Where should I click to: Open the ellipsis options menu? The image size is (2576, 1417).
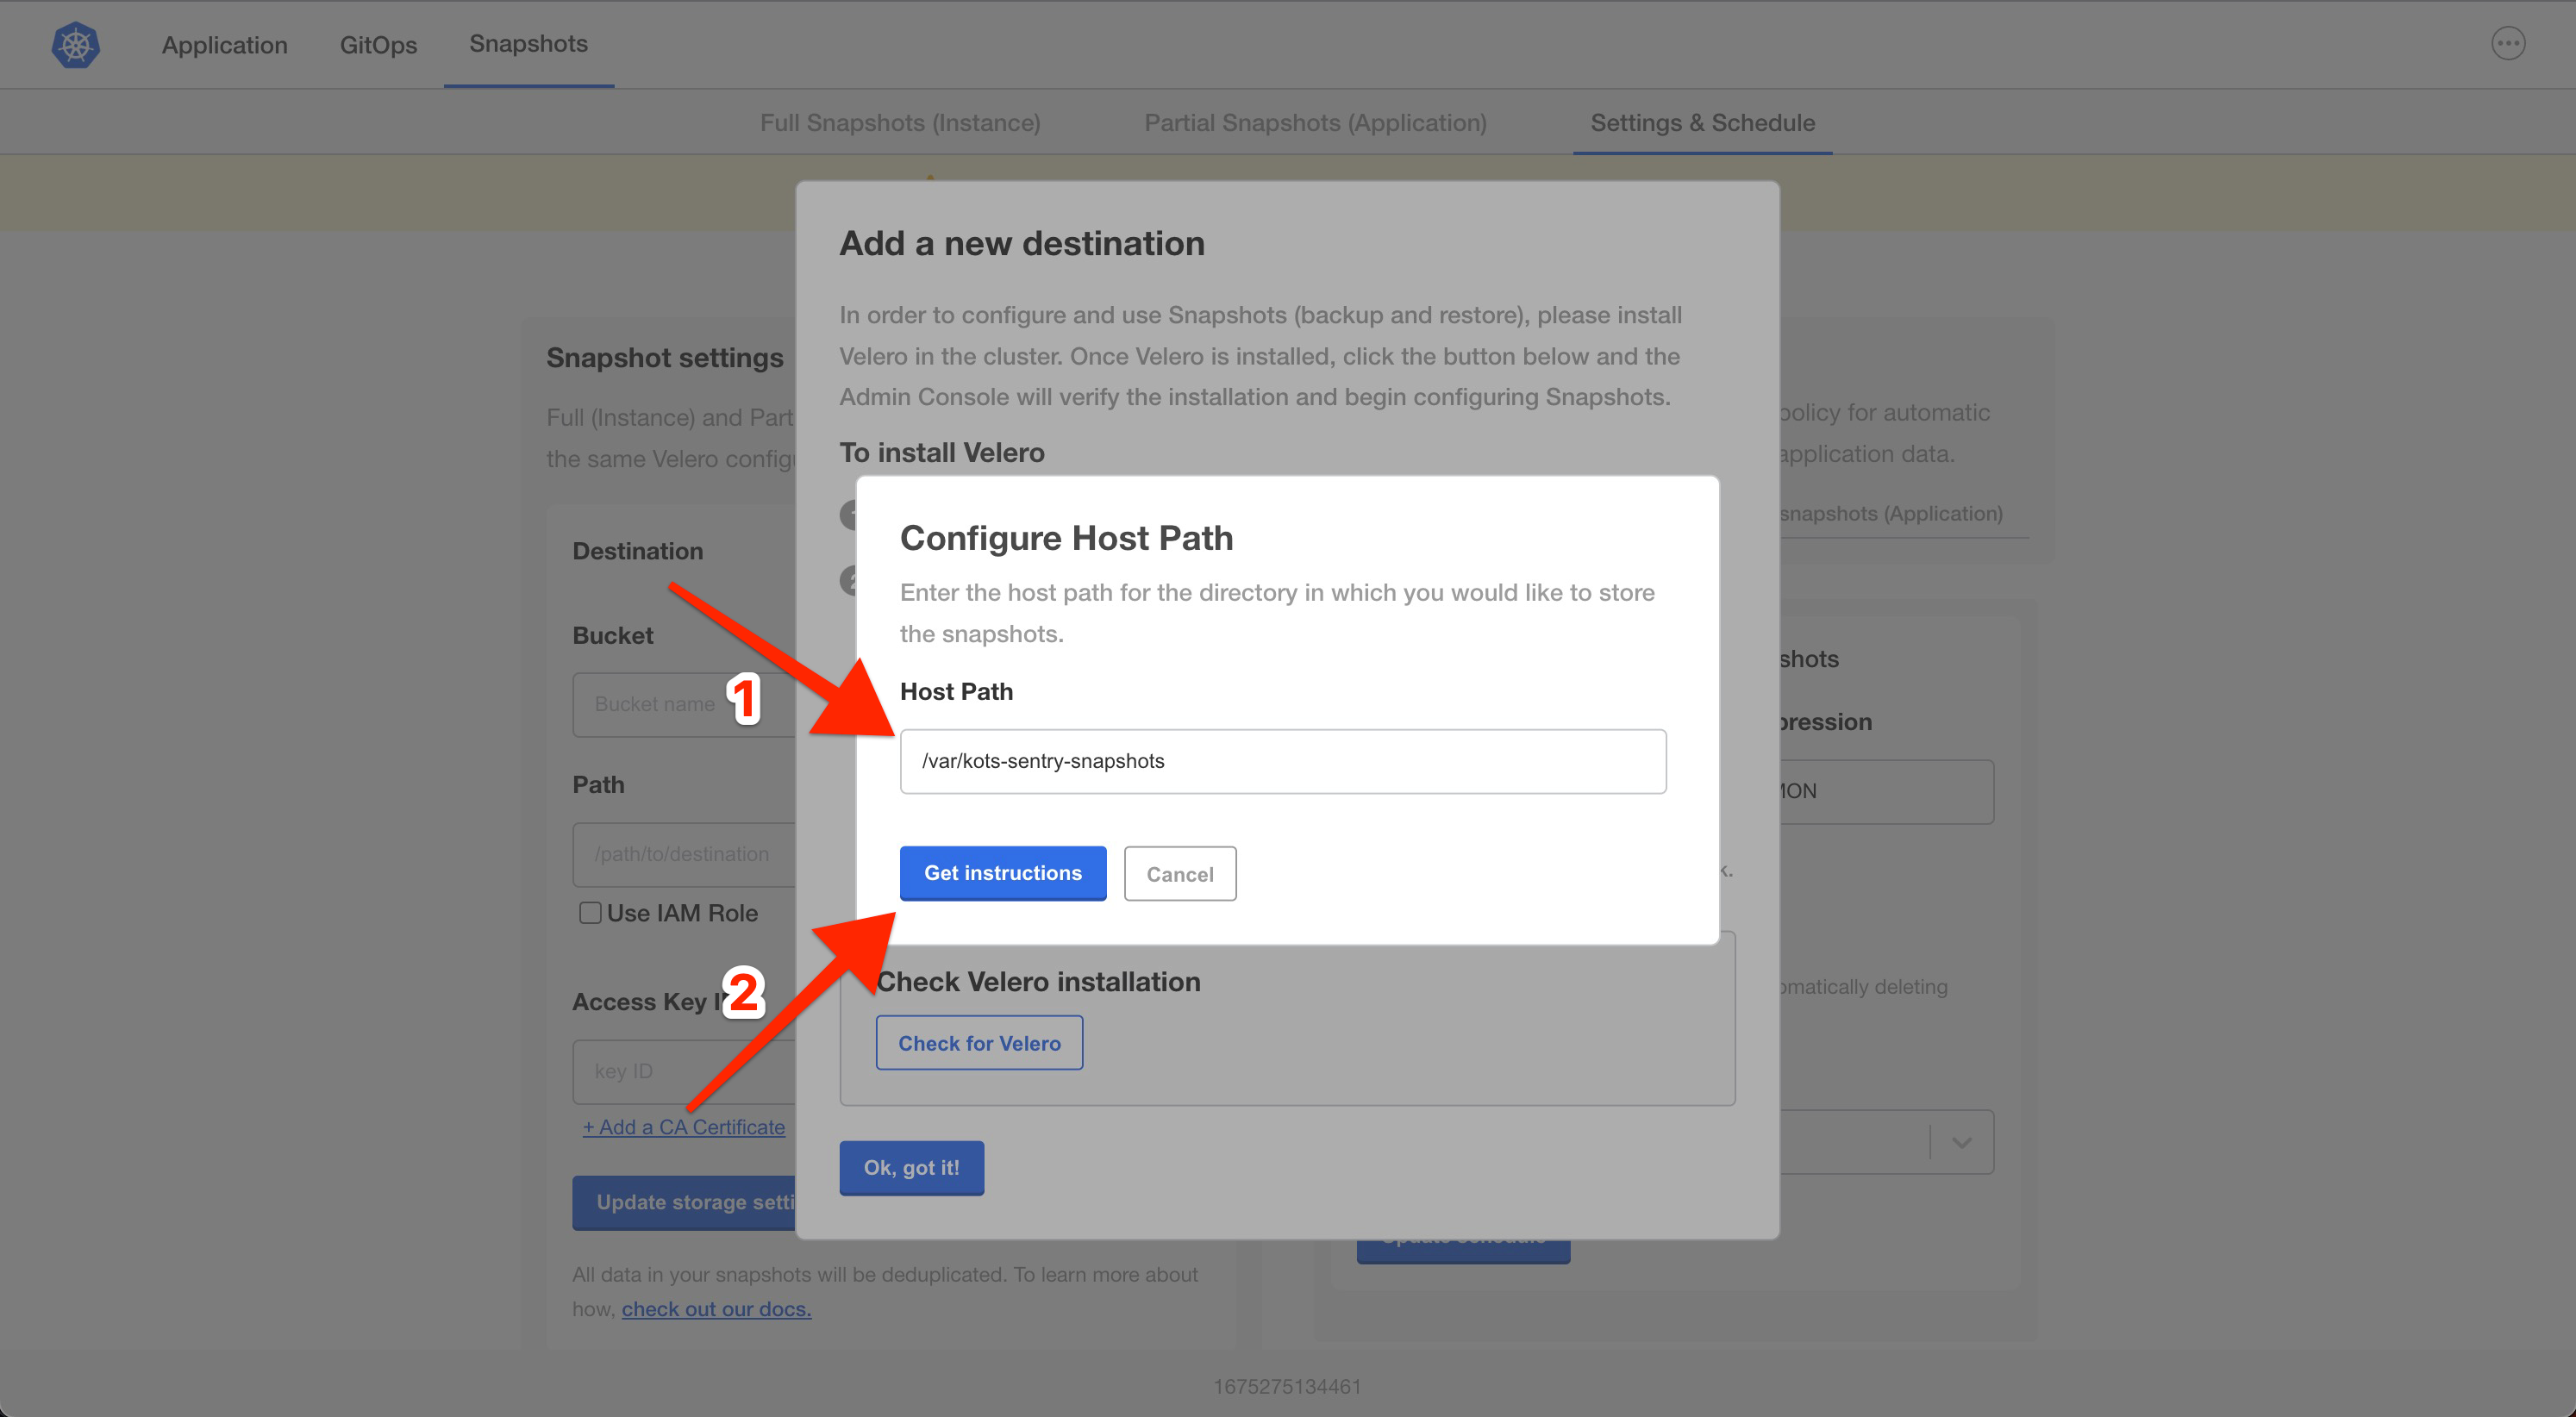(x=2508, y=43)
